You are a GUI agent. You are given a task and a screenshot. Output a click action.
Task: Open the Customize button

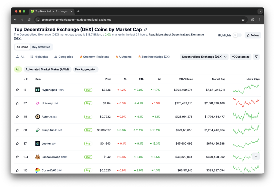pyautogui.click(x=241, y=57)
